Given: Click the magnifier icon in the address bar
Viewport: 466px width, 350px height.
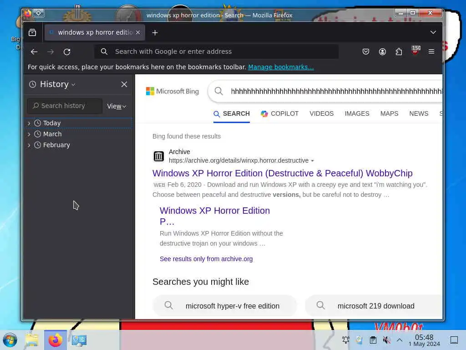Looking at the screenshot, I should pos(104,51).
